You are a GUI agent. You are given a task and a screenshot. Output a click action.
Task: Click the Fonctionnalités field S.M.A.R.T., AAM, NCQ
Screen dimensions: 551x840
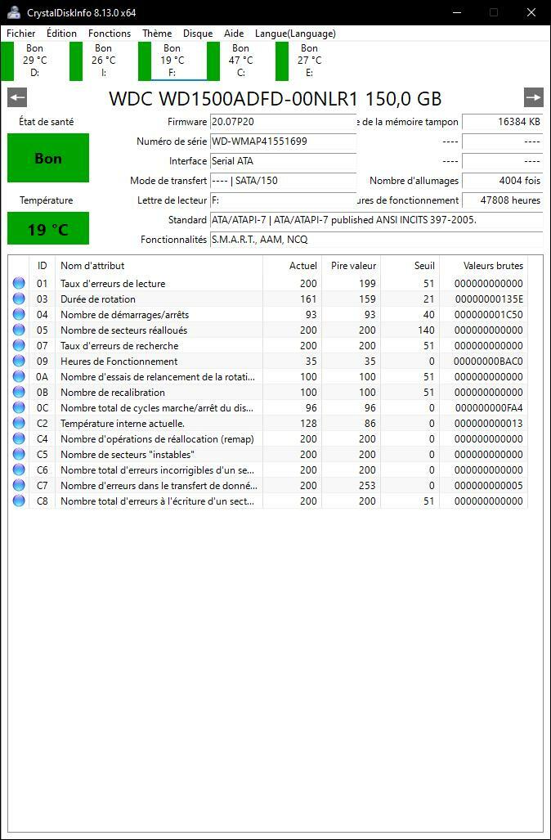(376, 240)
